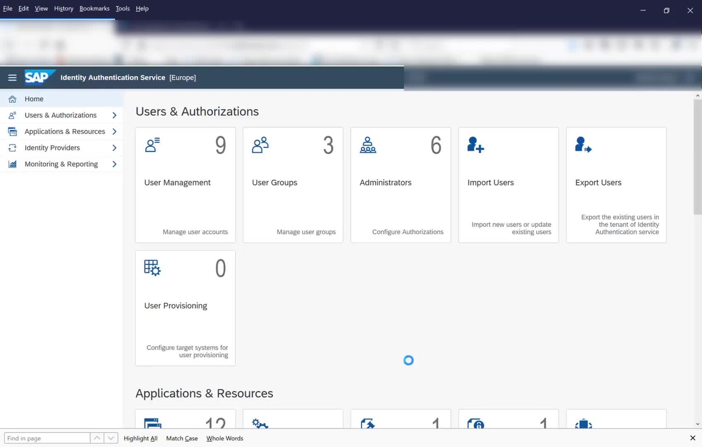Open the Bookmarks menu

(94, 9)
